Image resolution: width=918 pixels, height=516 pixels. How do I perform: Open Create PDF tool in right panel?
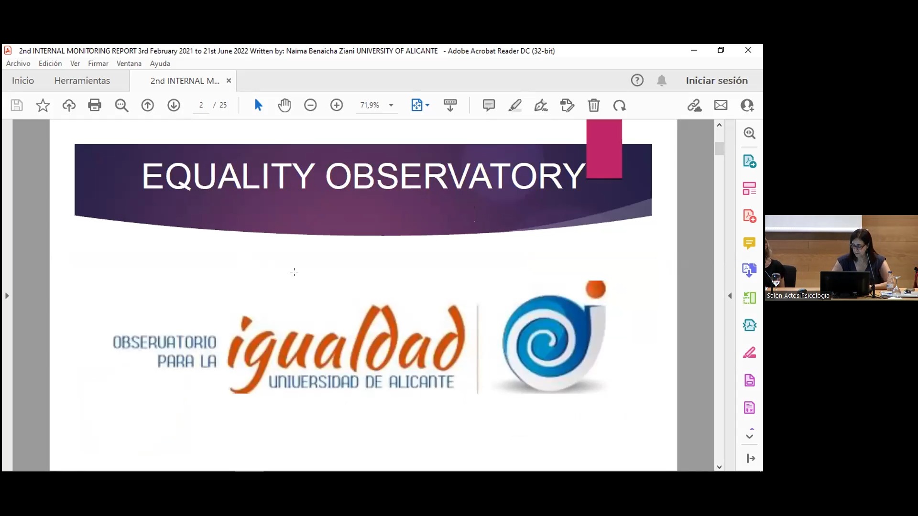(x=749, y=216)
